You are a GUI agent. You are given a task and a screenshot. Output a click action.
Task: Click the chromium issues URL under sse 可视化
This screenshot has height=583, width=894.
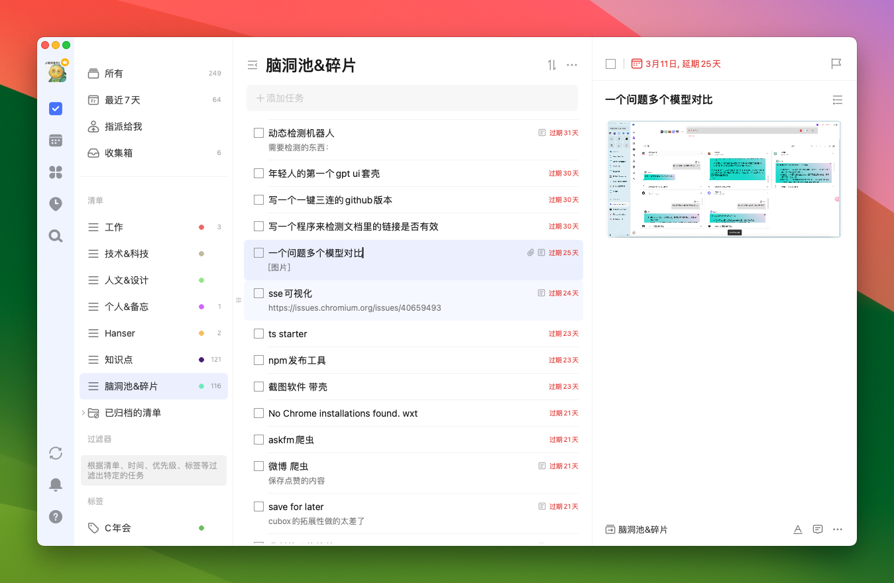355,308
